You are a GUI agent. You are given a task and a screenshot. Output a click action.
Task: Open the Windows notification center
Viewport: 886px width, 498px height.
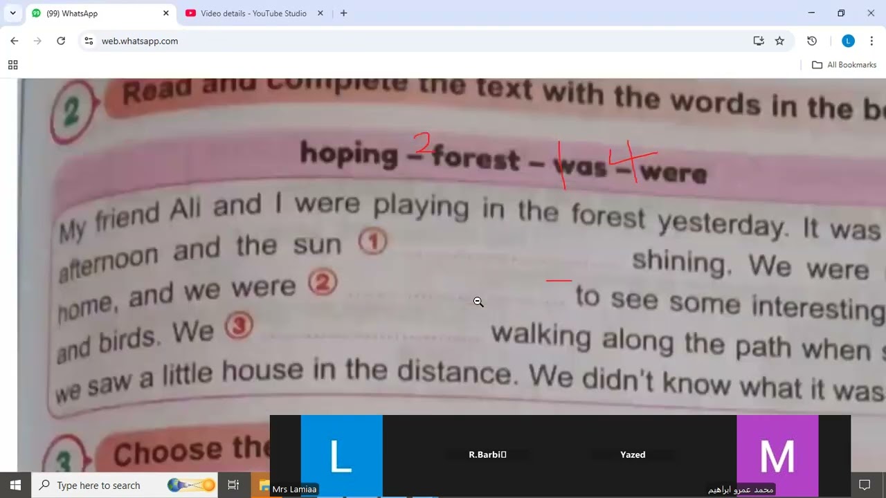(x=865, y=485)
